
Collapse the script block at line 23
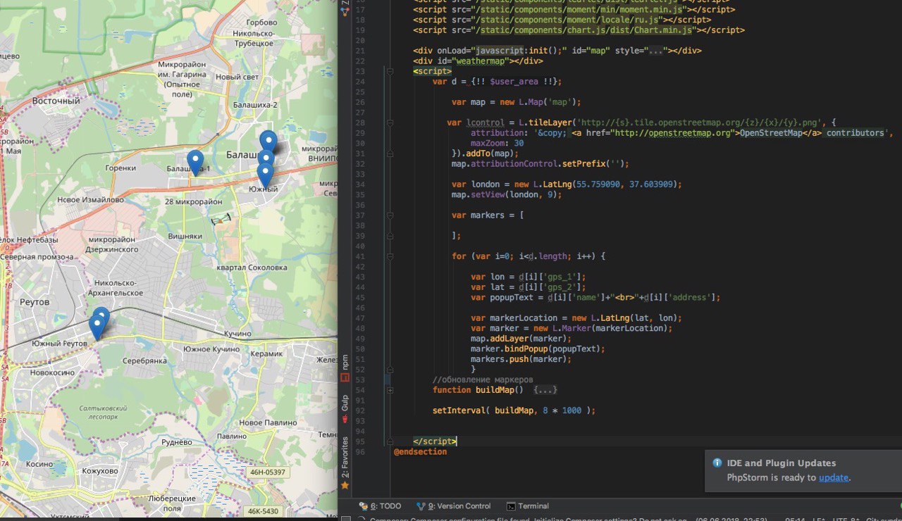(x=390, y=71)
